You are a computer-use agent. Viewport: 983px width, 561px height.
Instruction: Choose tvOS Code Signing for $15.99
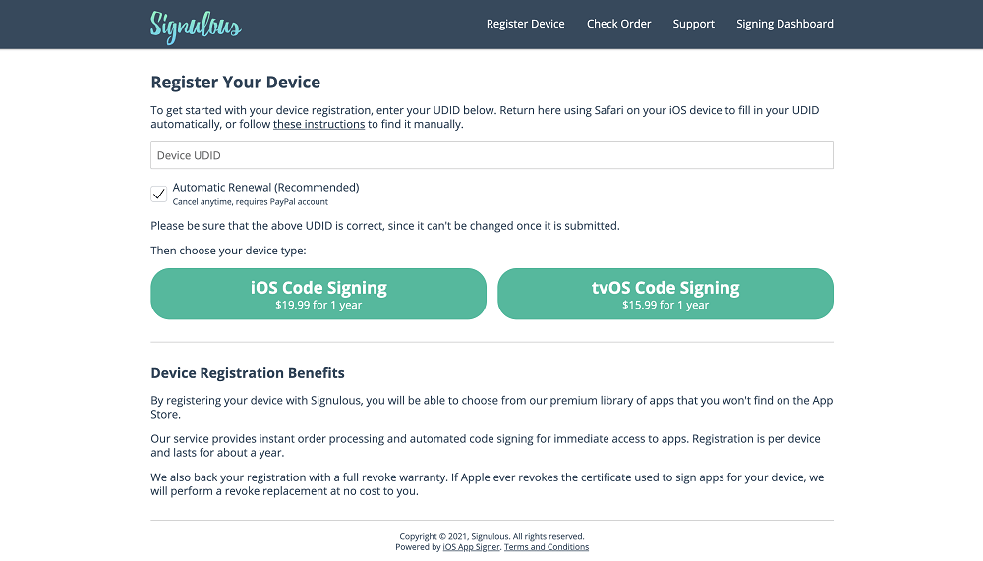point(665,294)
